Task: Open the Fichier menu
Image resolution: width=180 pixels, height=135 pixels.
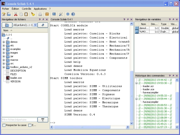Action: pyautogui.click(x=5, y=9)
